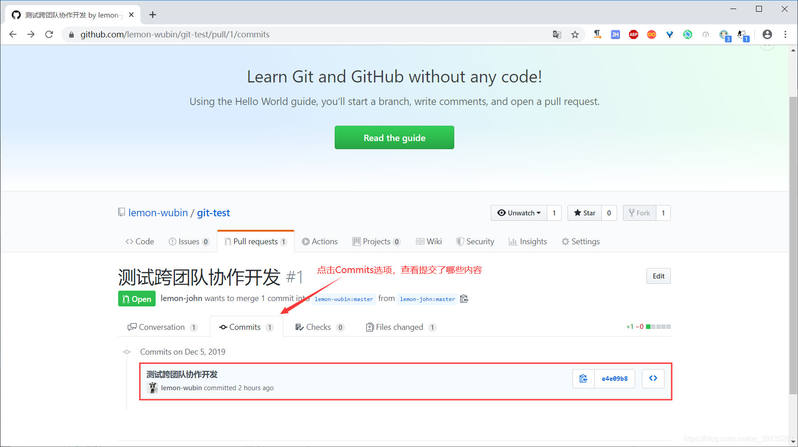Switch to the Code tab
The height and width of the screenshot is (447, 798).
click(x=140, y=242)
